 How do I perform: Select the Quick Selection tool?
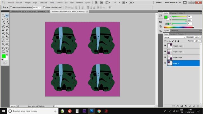(x=7, y=19)
